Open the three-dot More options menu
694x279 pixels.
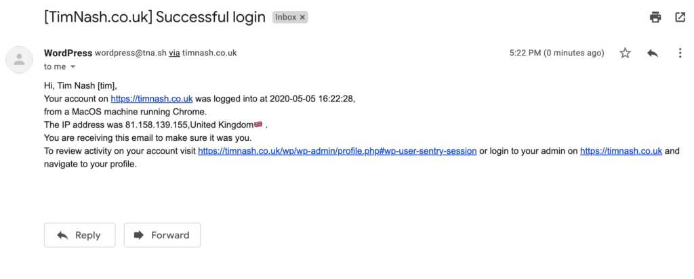(680, 53)
